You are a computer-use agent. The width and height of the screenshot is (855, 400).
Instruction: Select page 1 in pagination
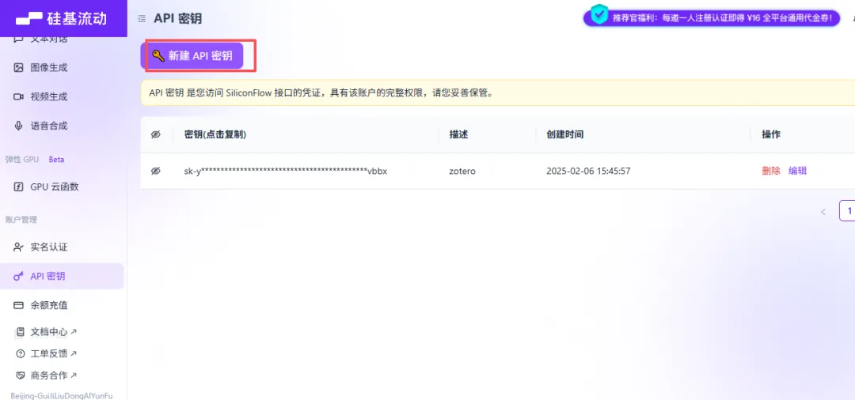[847, 210]
